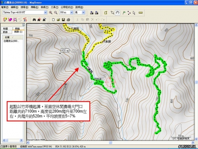Click the zoom in magnifier icon
This screenshot has width=198, height=149.
click(51, 12)
